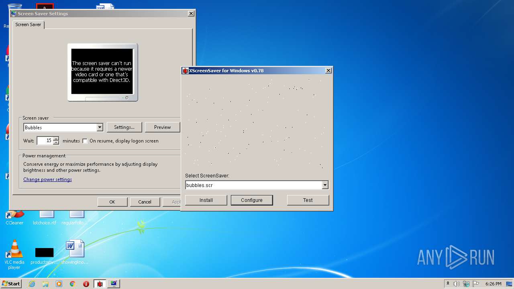This screenshot has width=514, height=289.
Task: Select the showingkno... Word document icon
Action: [75, 252]
